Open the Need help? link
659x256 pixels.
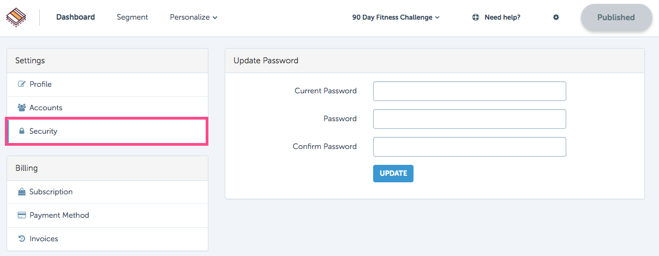coord(502,17)
